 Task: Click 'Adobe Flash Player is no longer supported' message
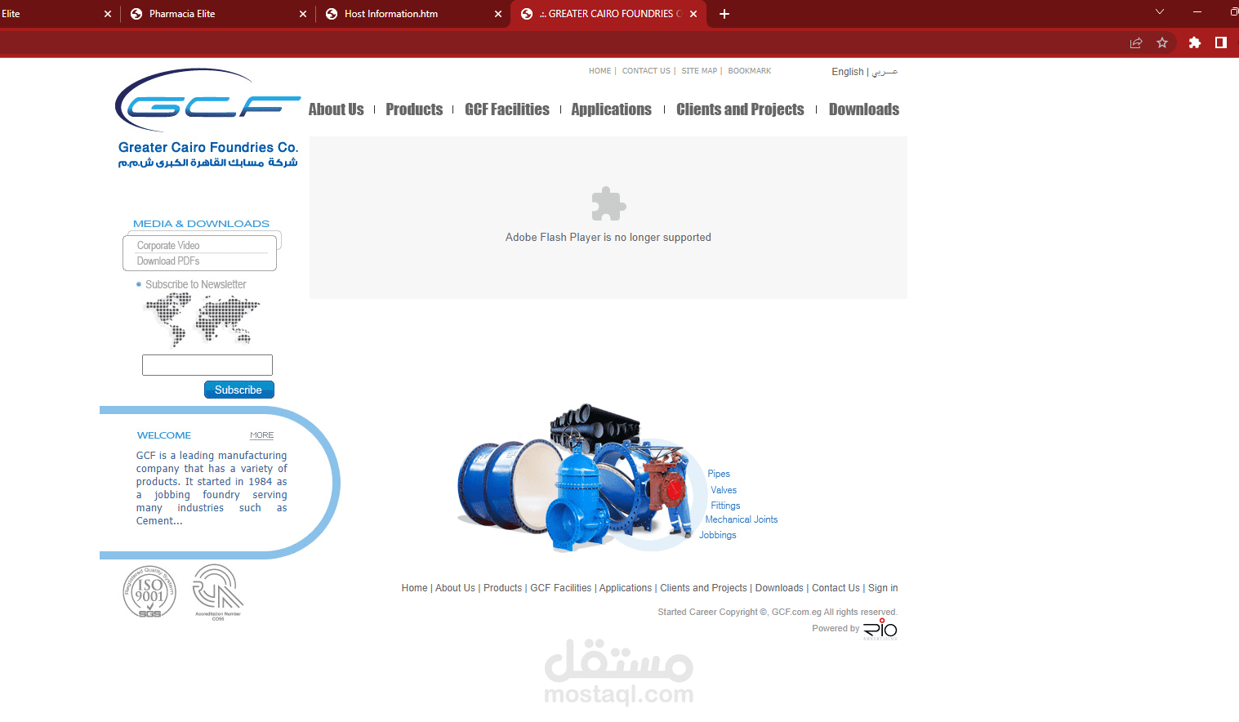point(608,238)
